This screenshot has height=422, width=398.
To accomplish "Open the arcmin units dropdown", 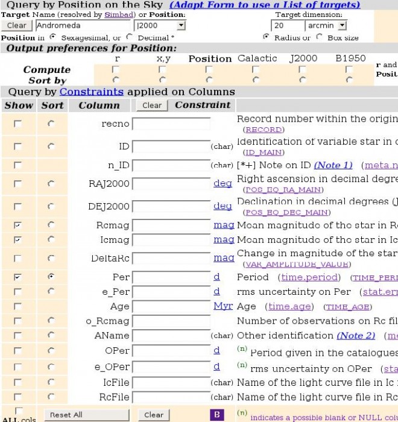I will (327, 25).
